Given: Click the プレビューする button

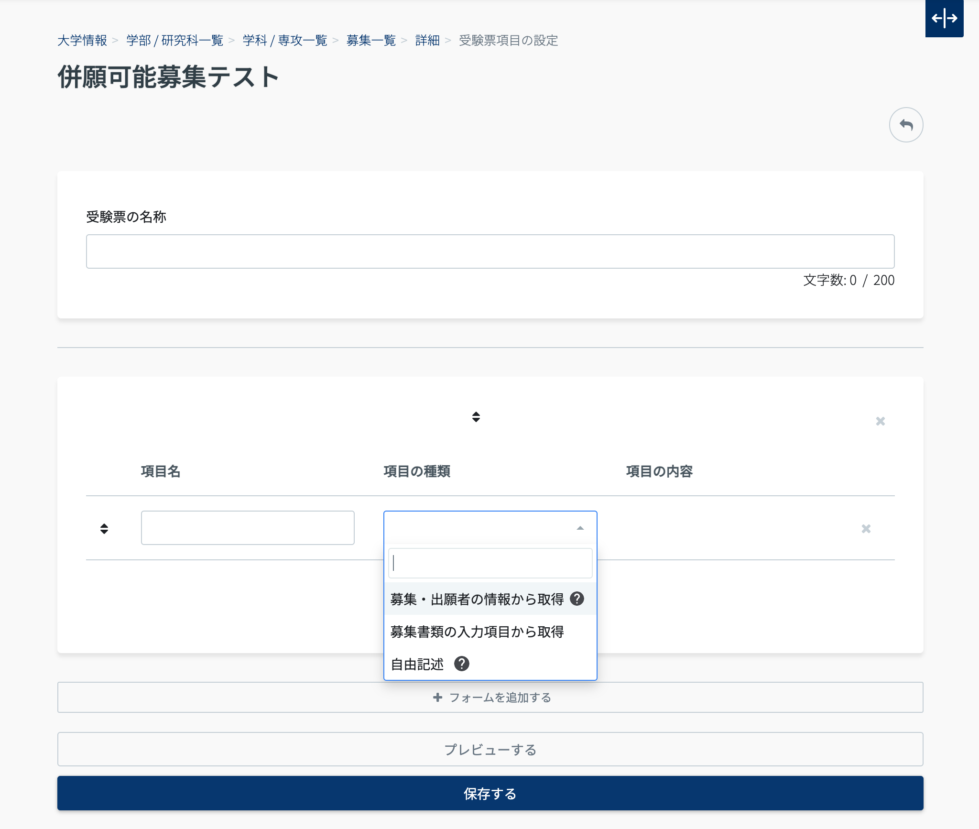Looking at the screenshot, I should click(x=490, y=749).
